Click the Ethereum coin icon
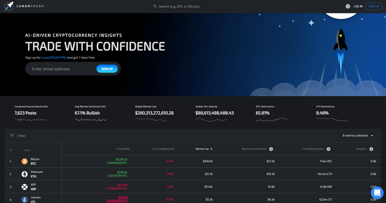386x203 pixels. coord(24,174)
